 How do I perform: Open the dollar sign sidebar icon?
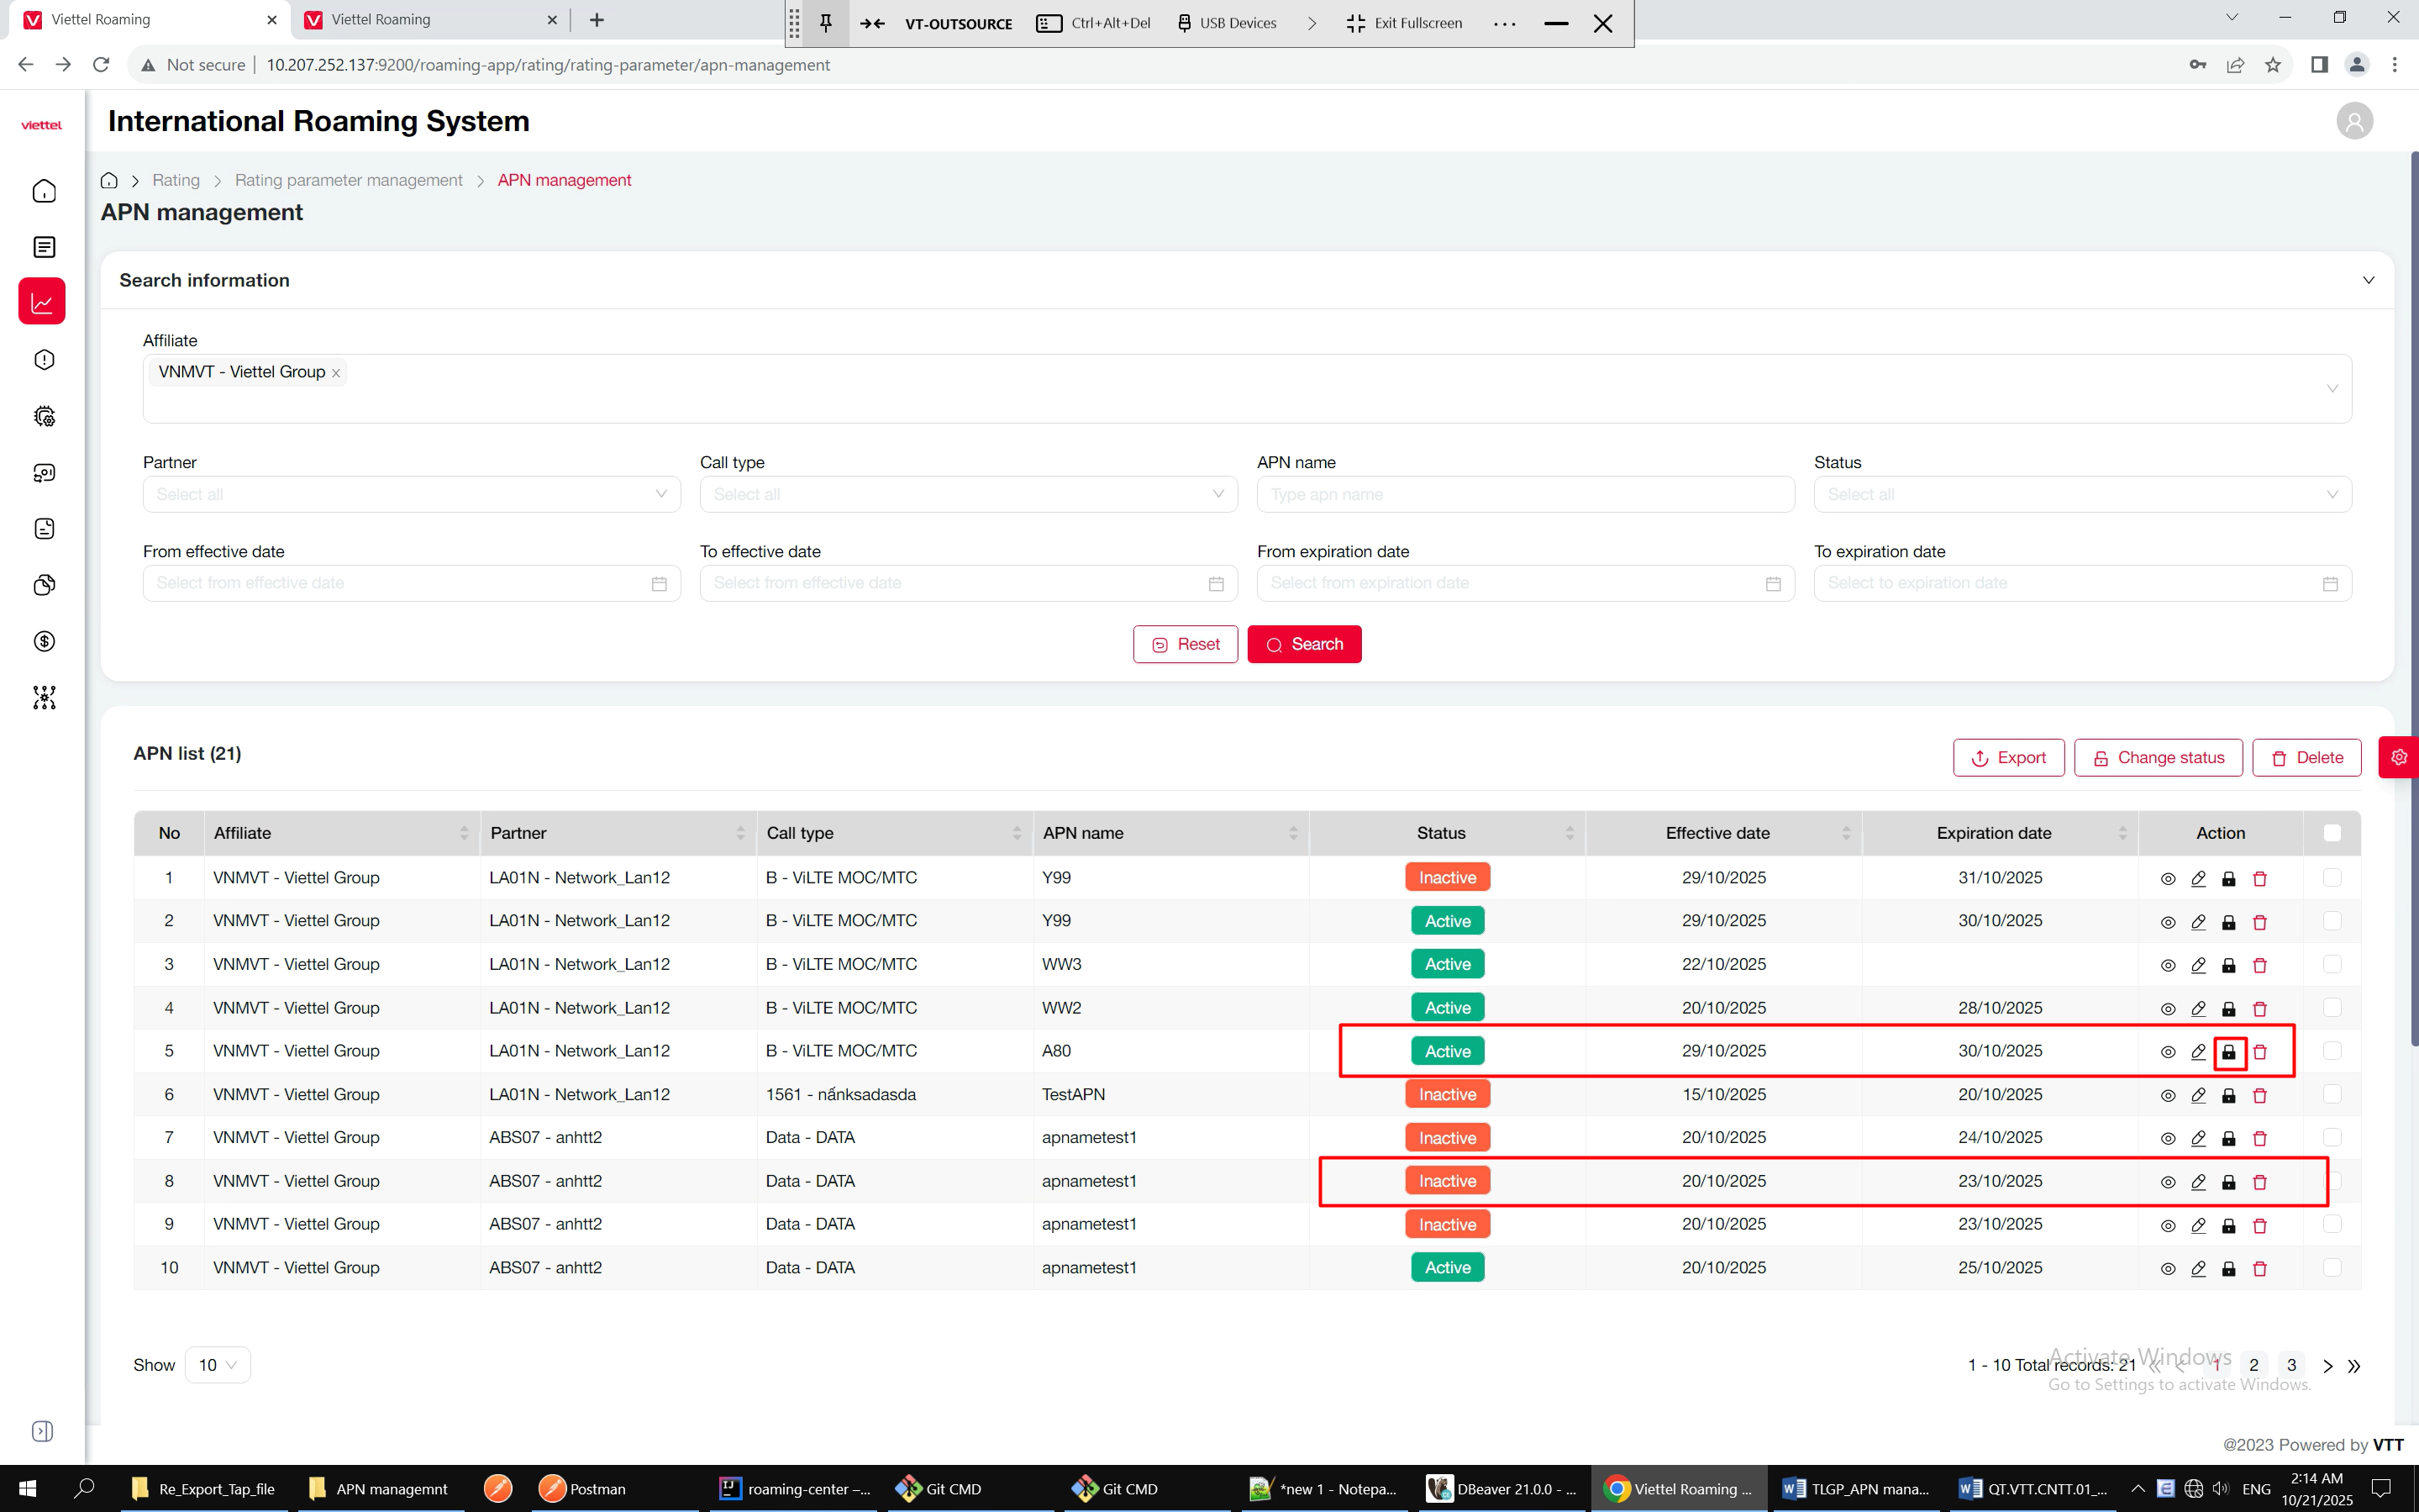pos(44,641)
